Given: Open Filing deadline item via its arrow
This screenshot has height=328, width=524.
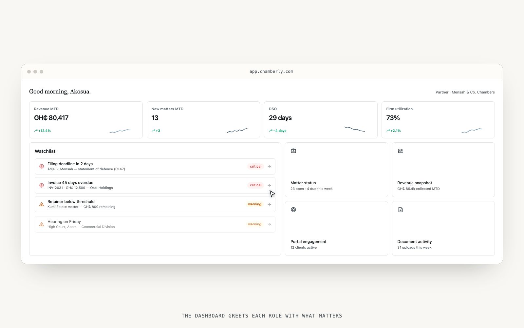Looking at the screenshot, I should [x=269, y=166].
